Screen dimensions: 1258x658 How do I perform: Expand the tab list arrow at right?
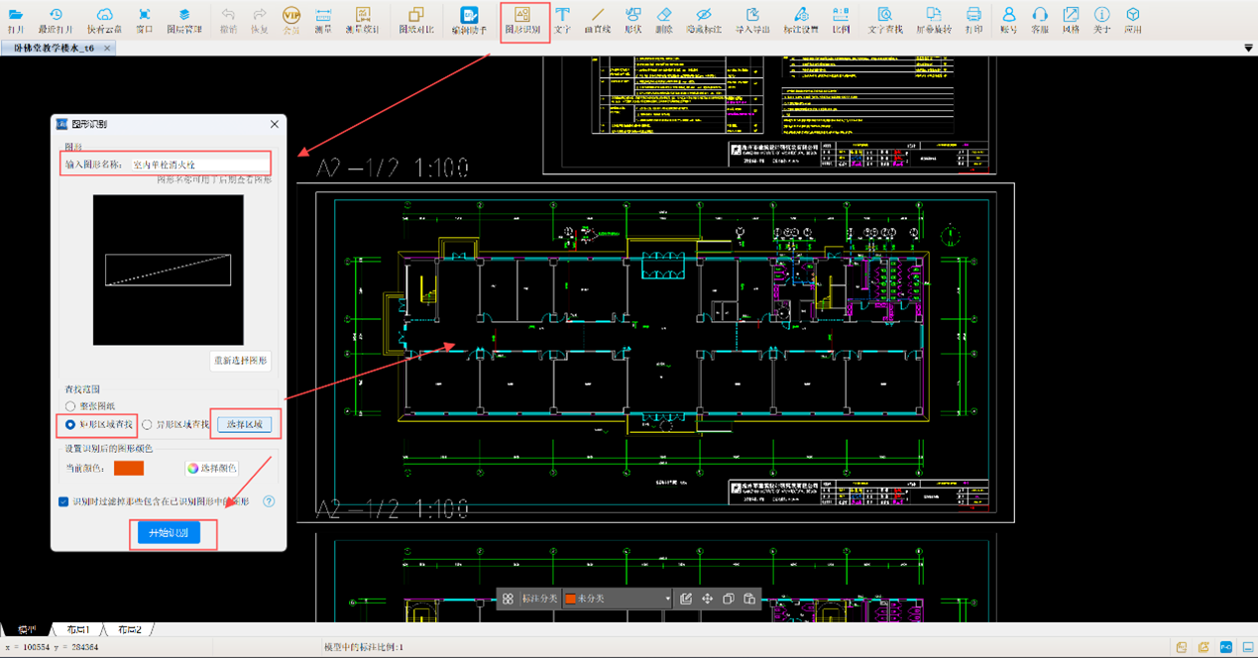1247,48
